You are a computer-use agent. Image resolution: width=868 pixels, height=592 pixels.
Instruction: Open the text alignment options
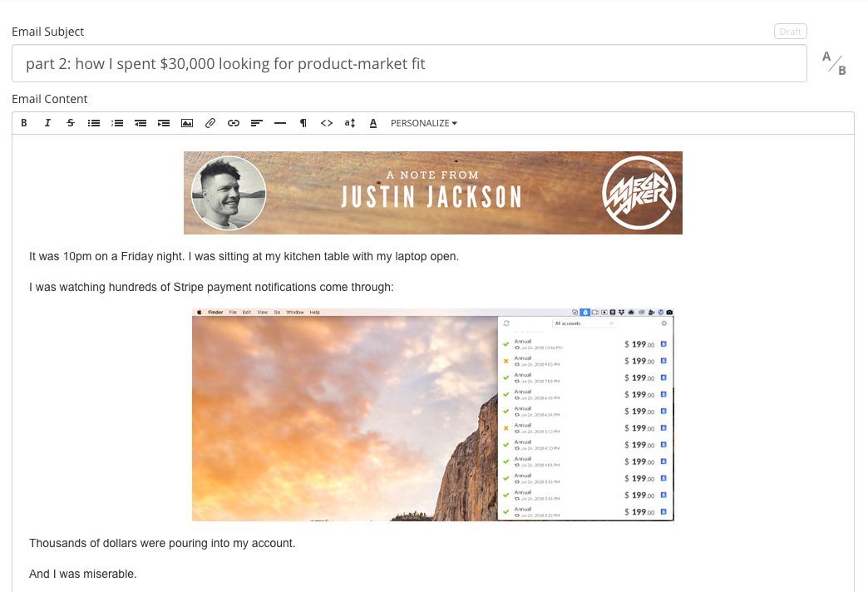coord(257,123)
